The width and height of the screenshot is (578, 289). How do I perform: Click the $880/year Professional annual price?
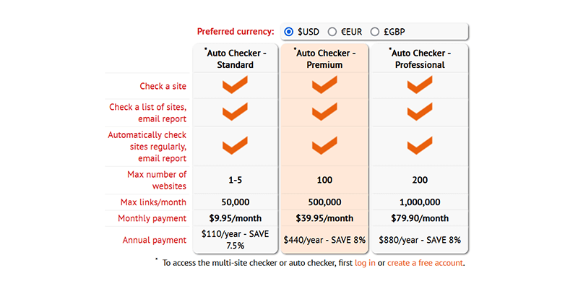tap(419, 239)
